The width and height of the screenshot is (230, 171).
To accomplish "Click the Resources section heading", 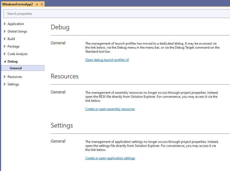I will tap(65, 76).
